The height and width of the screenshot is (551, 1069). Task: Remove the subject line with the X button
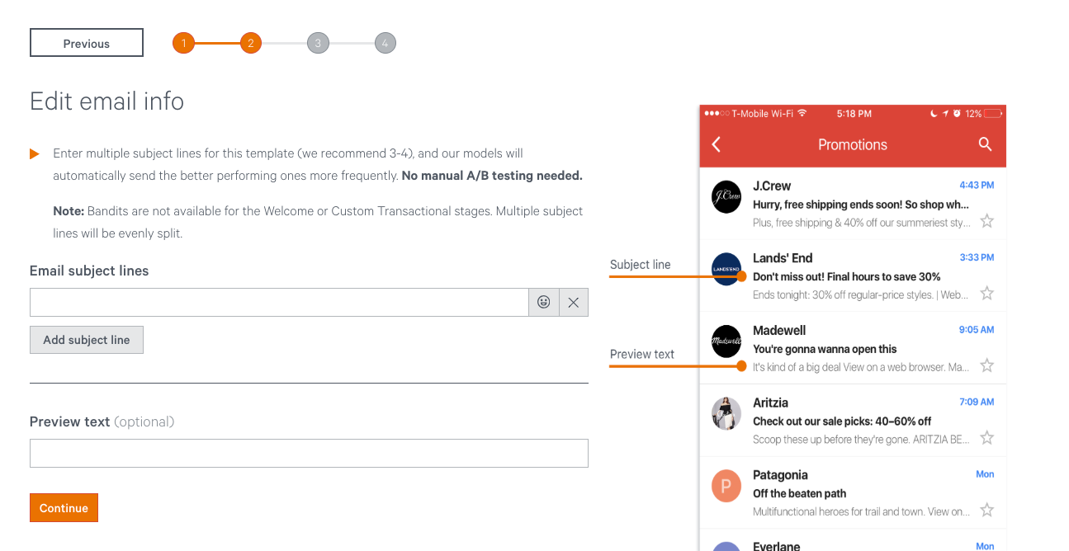(574, 303)
